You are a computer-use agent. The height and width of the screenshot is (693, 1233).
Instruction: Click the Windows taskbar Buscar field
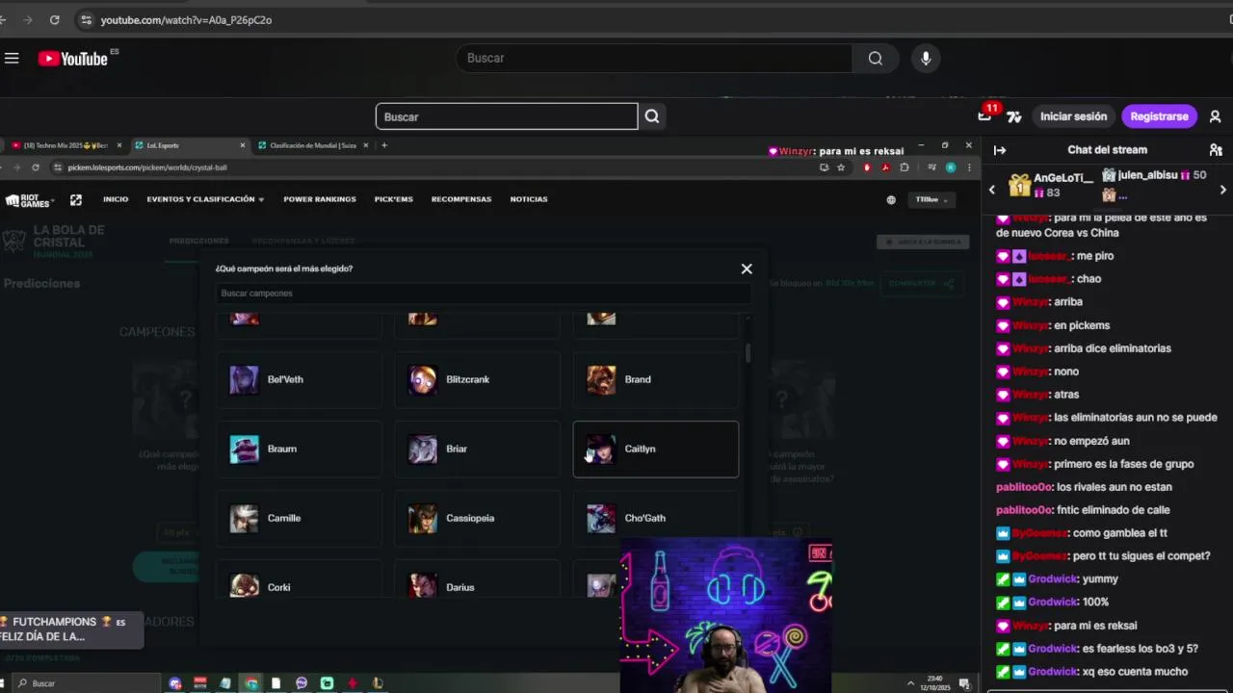click(x=87, y=683)
